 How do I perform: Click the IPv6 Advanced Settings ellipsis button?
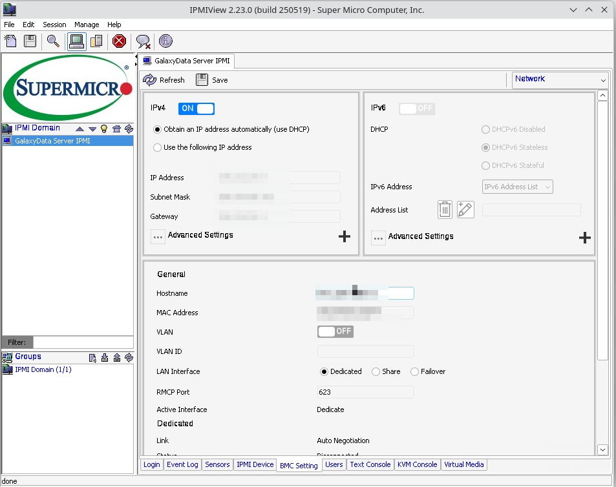coord(378,238)
